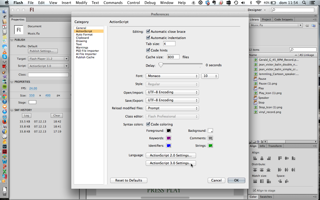Click Space evenly horizontally icon
The height and width of the screenshot is (200, 320).
[x=286, y=181]
